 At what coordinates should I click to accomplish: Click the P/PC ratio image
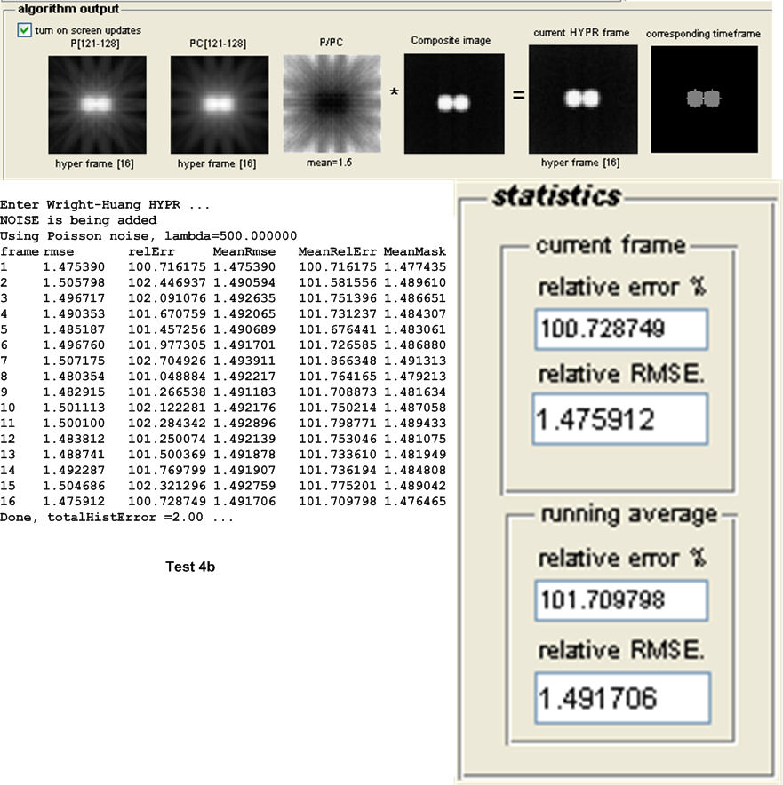(332, 103)
